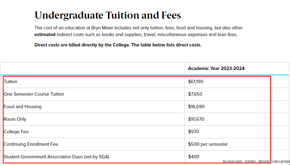The image size is (290, 165).
Task: Select One Semester Course Tuition label
Action: click(x=34, y=94)
